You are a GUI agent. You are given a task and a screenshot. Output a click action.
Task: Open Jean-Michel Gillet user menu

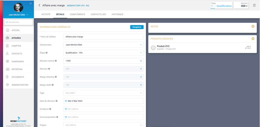tap(18, 15)
